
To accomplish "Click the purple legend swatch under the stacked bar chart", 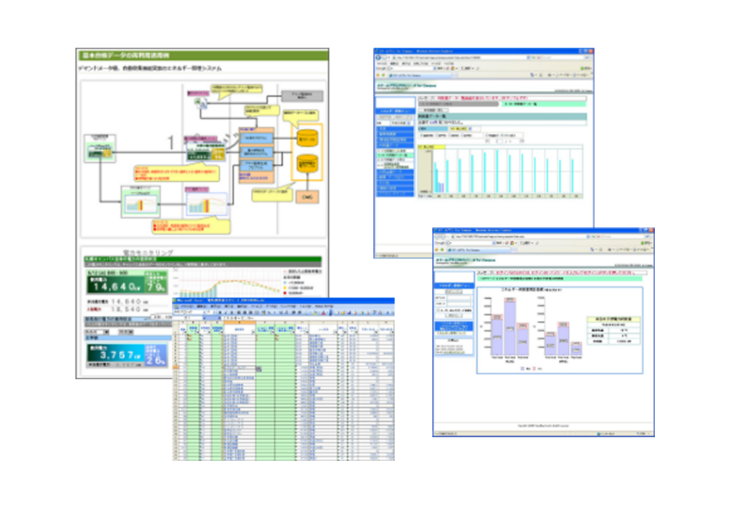I will [x=523, y=369].
